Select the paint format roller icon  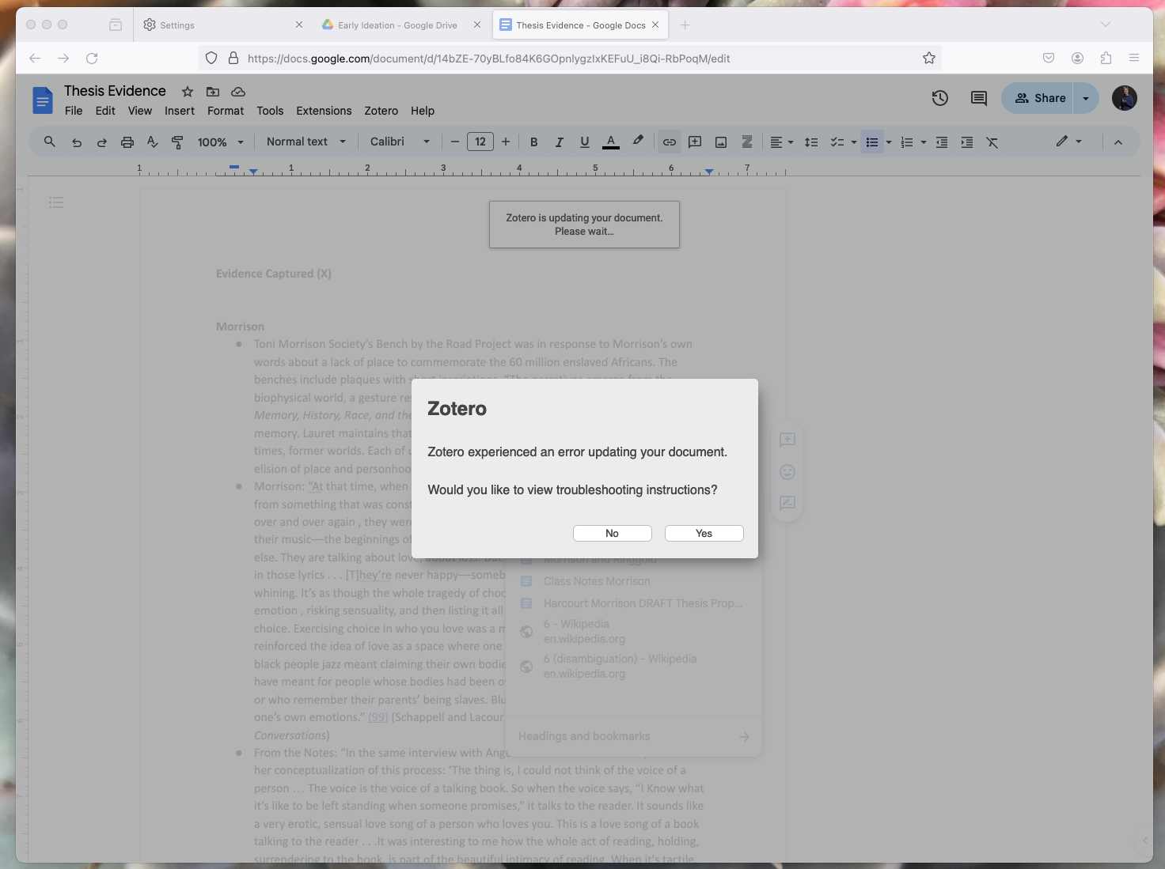coord(177,142)
